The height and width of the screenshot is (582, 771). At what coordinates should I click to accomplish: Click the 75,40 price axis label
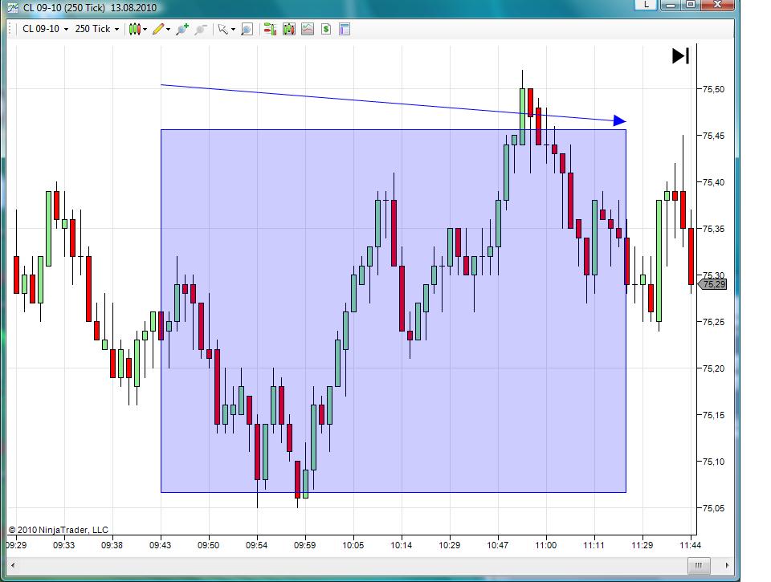coord(713,182)
